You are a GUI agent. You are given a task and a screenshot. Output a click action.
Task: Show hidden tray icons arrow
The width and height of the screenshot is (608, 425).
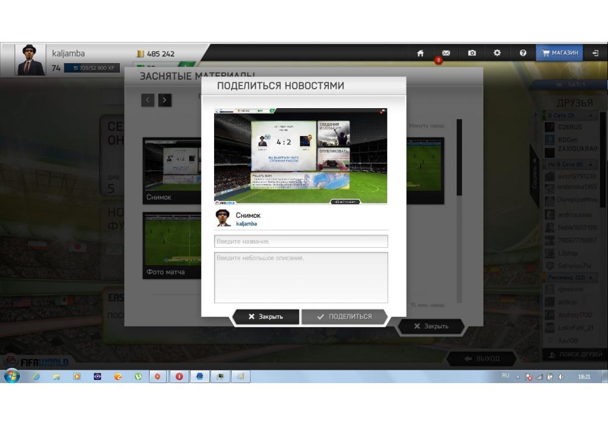point(517,376)
